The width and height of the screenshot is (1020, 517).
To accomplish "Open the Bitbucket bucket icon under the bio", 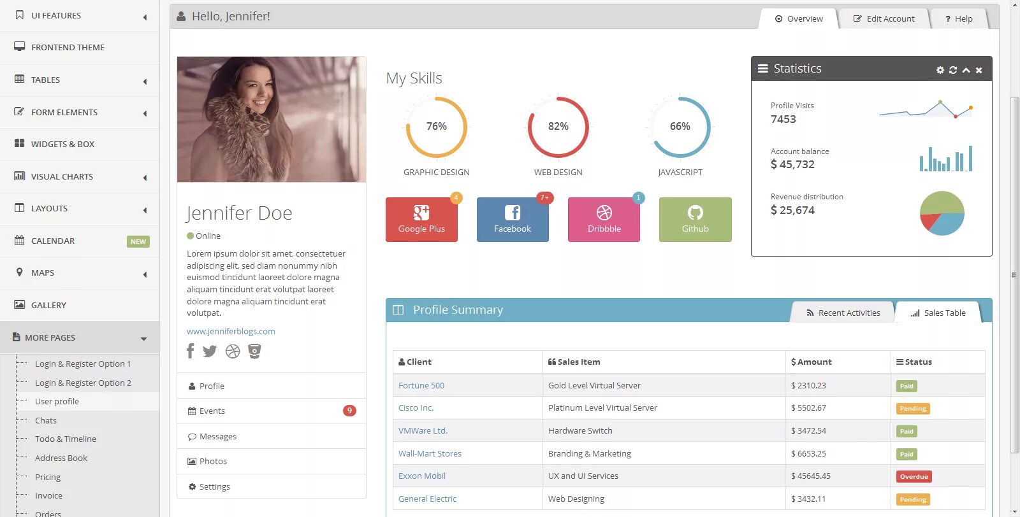I will [x=254, y=351].
